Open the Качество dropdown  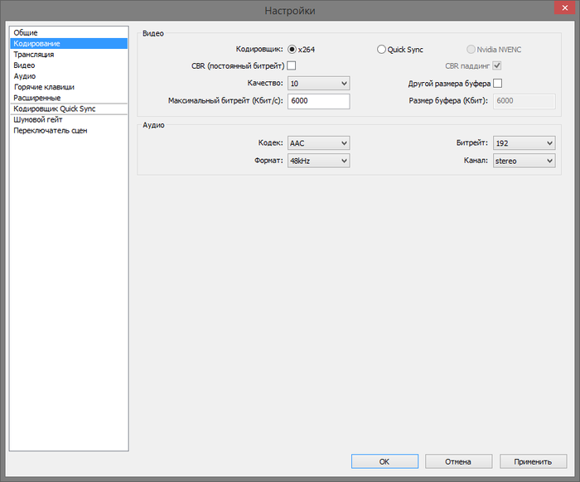tap(318, 83)
